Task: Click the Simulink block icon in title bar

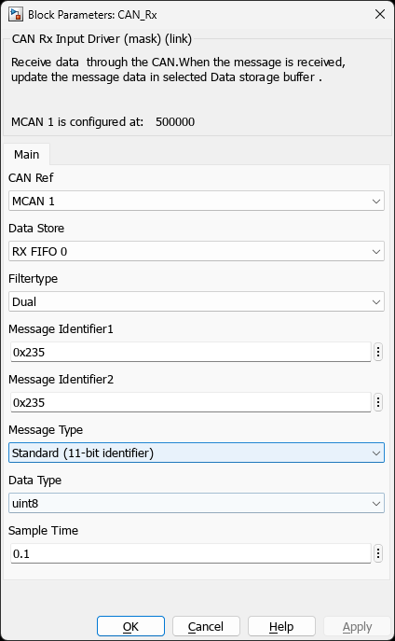Action: [16, 15]
